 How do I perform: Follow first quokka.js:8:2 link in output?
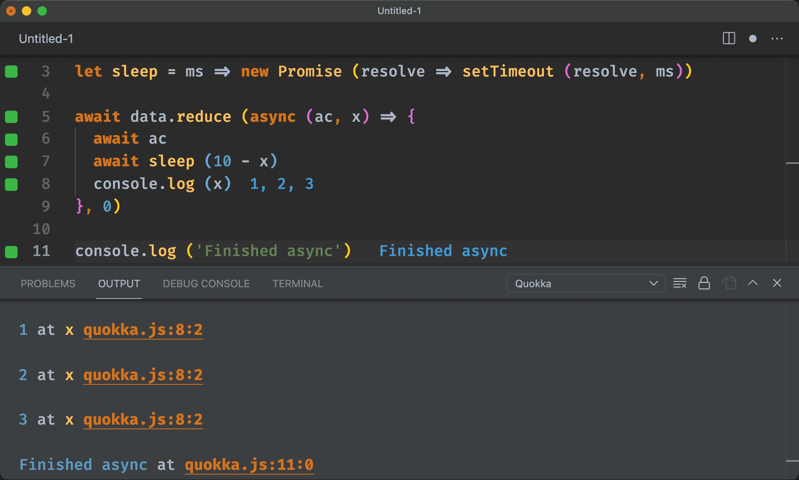point(143,330)
